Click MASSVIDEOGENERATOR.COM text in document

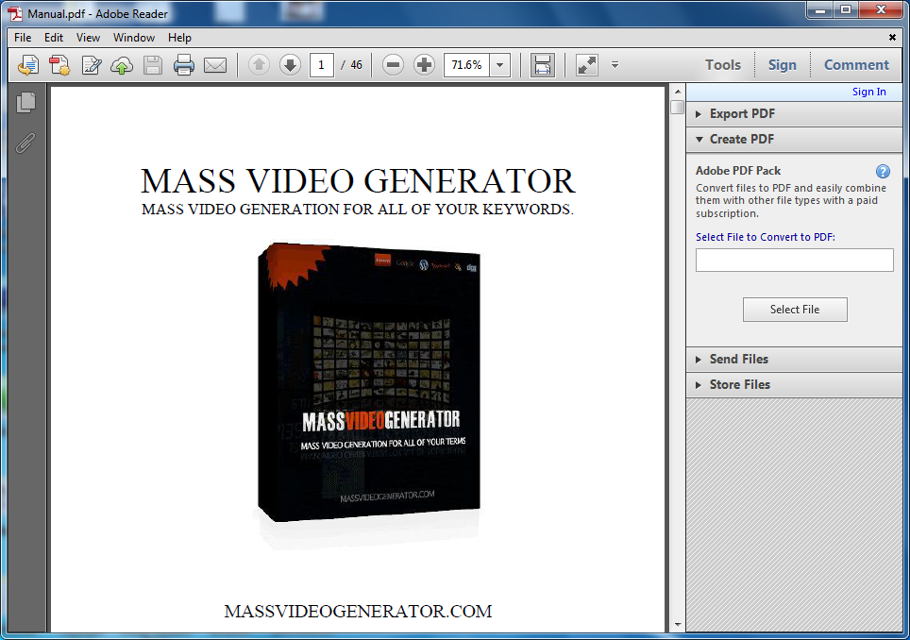tap(358, 611)
